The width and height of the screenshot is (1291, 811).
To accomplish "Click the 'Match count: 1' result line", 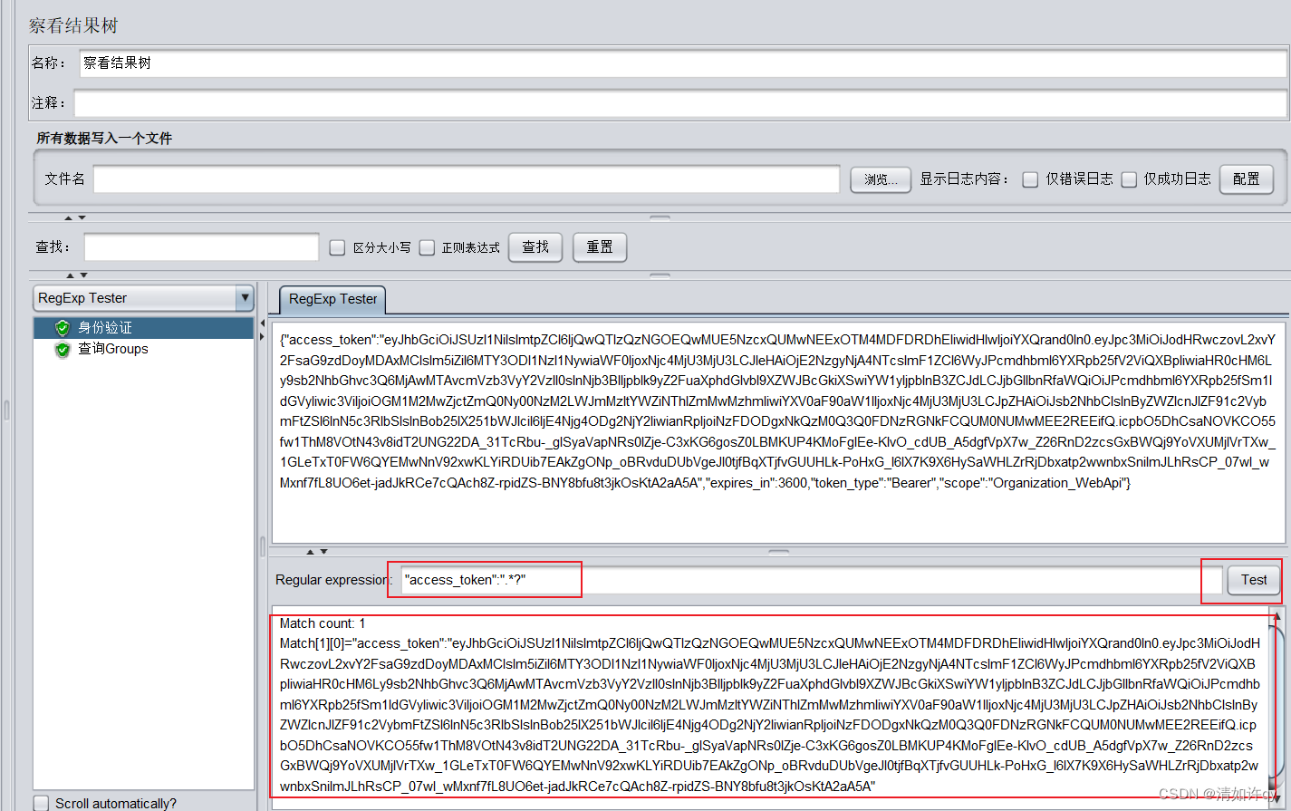I will tap(323, 623).
